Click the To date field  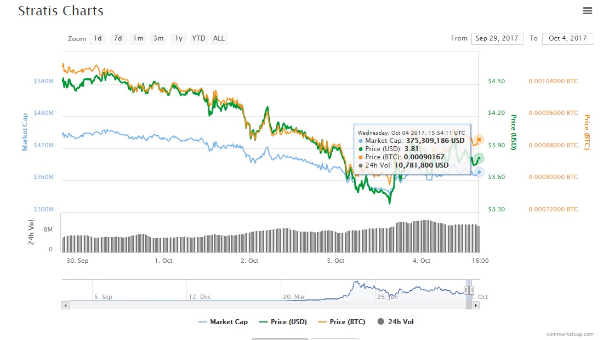point(568,38)
